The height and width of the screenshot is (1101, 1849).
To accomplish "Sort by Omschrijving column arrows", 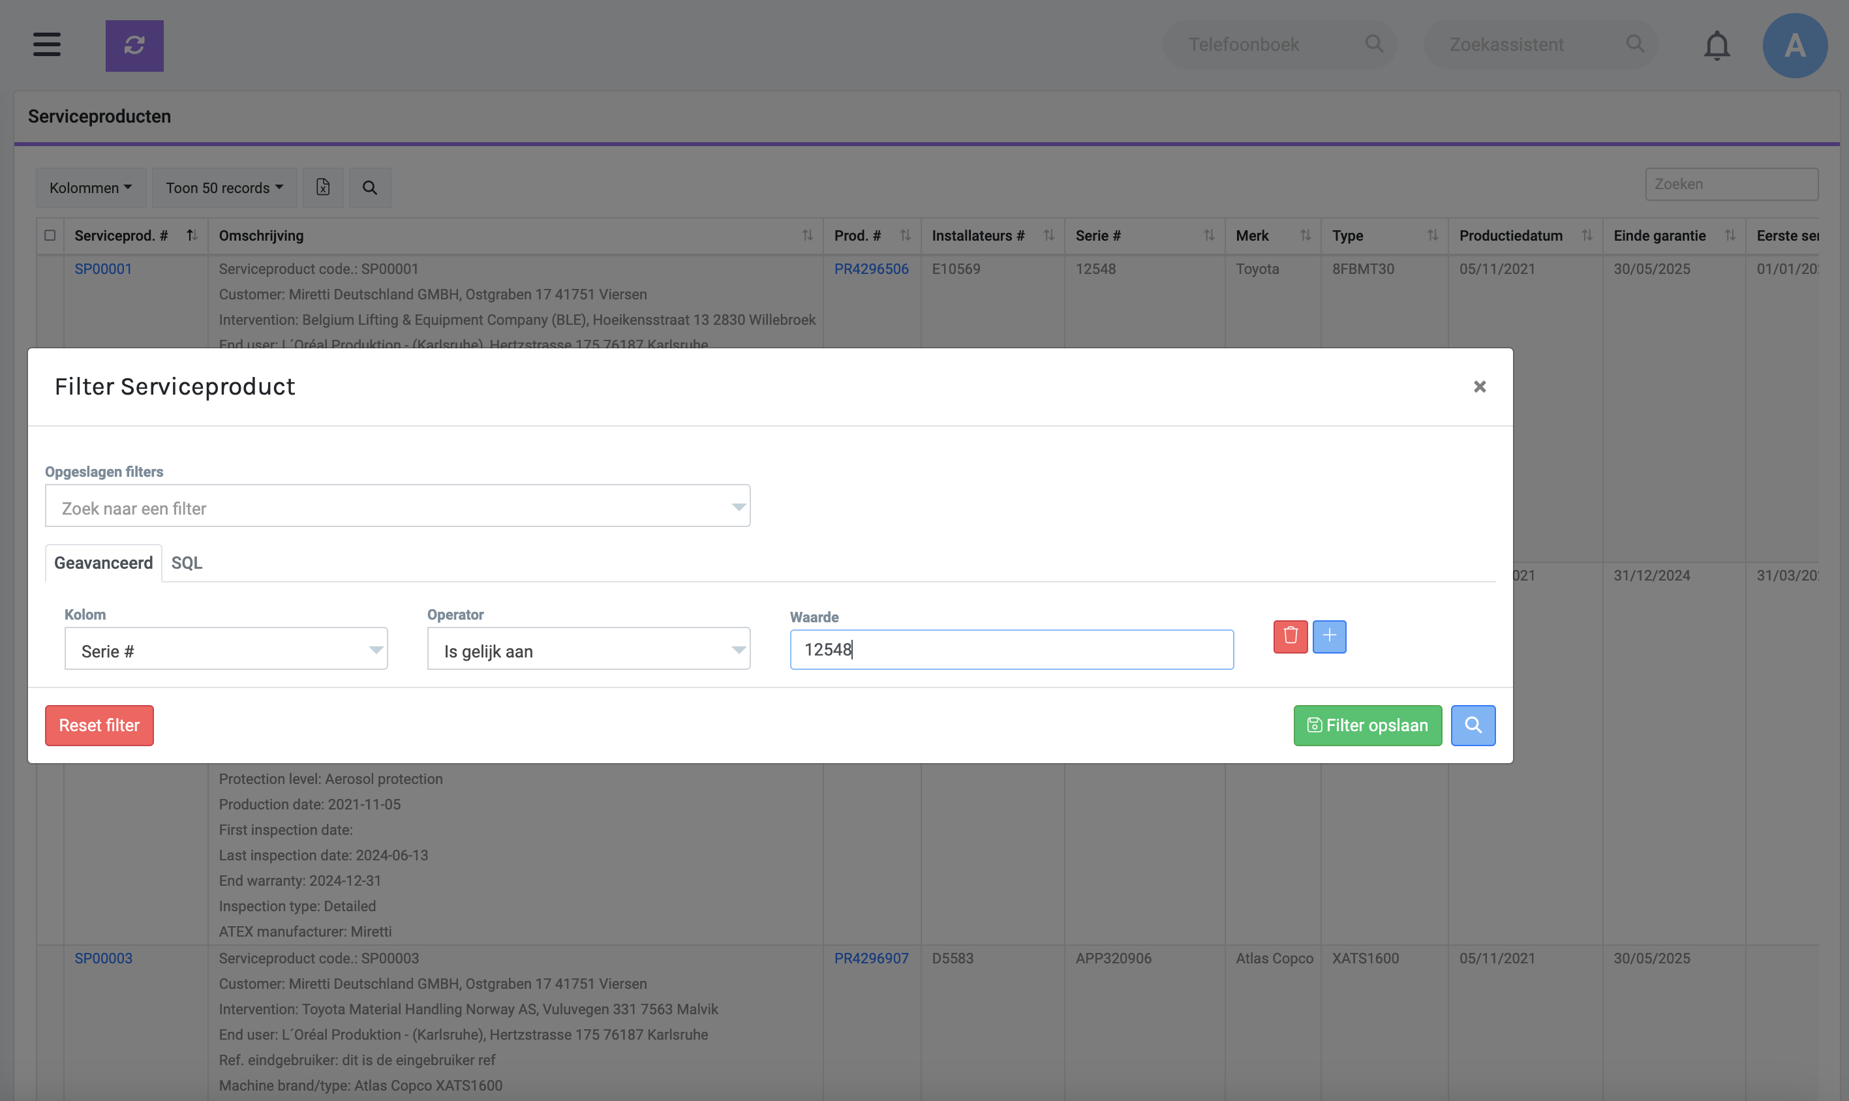I will [807, 235].
